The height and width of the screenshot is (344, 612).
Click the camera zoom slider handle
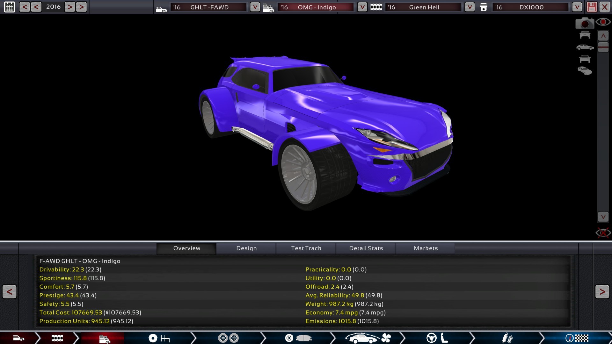[x=603, y=47]
